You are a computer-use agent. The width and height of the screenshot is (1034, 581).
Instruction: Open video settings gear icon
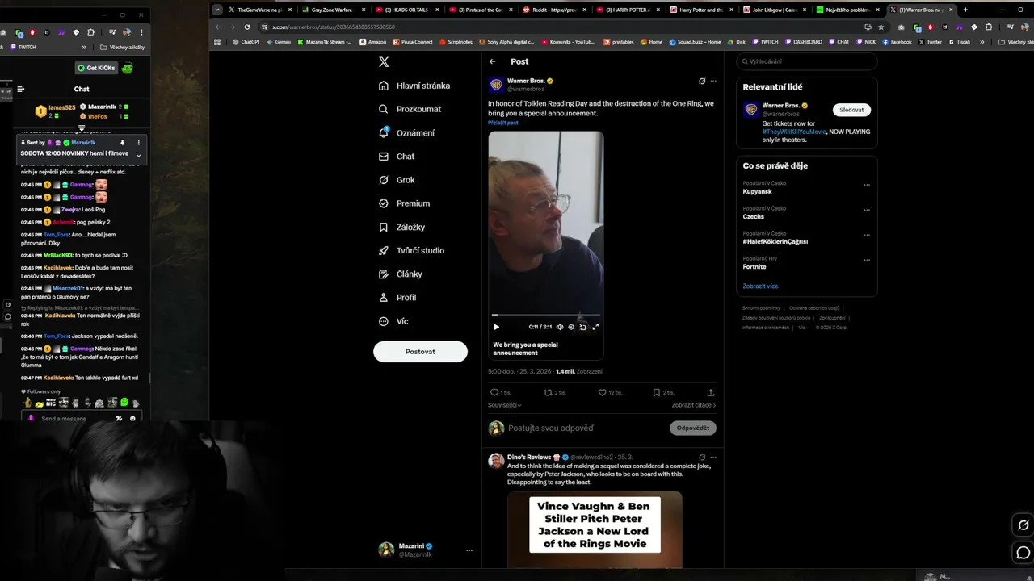click(571, 327)
